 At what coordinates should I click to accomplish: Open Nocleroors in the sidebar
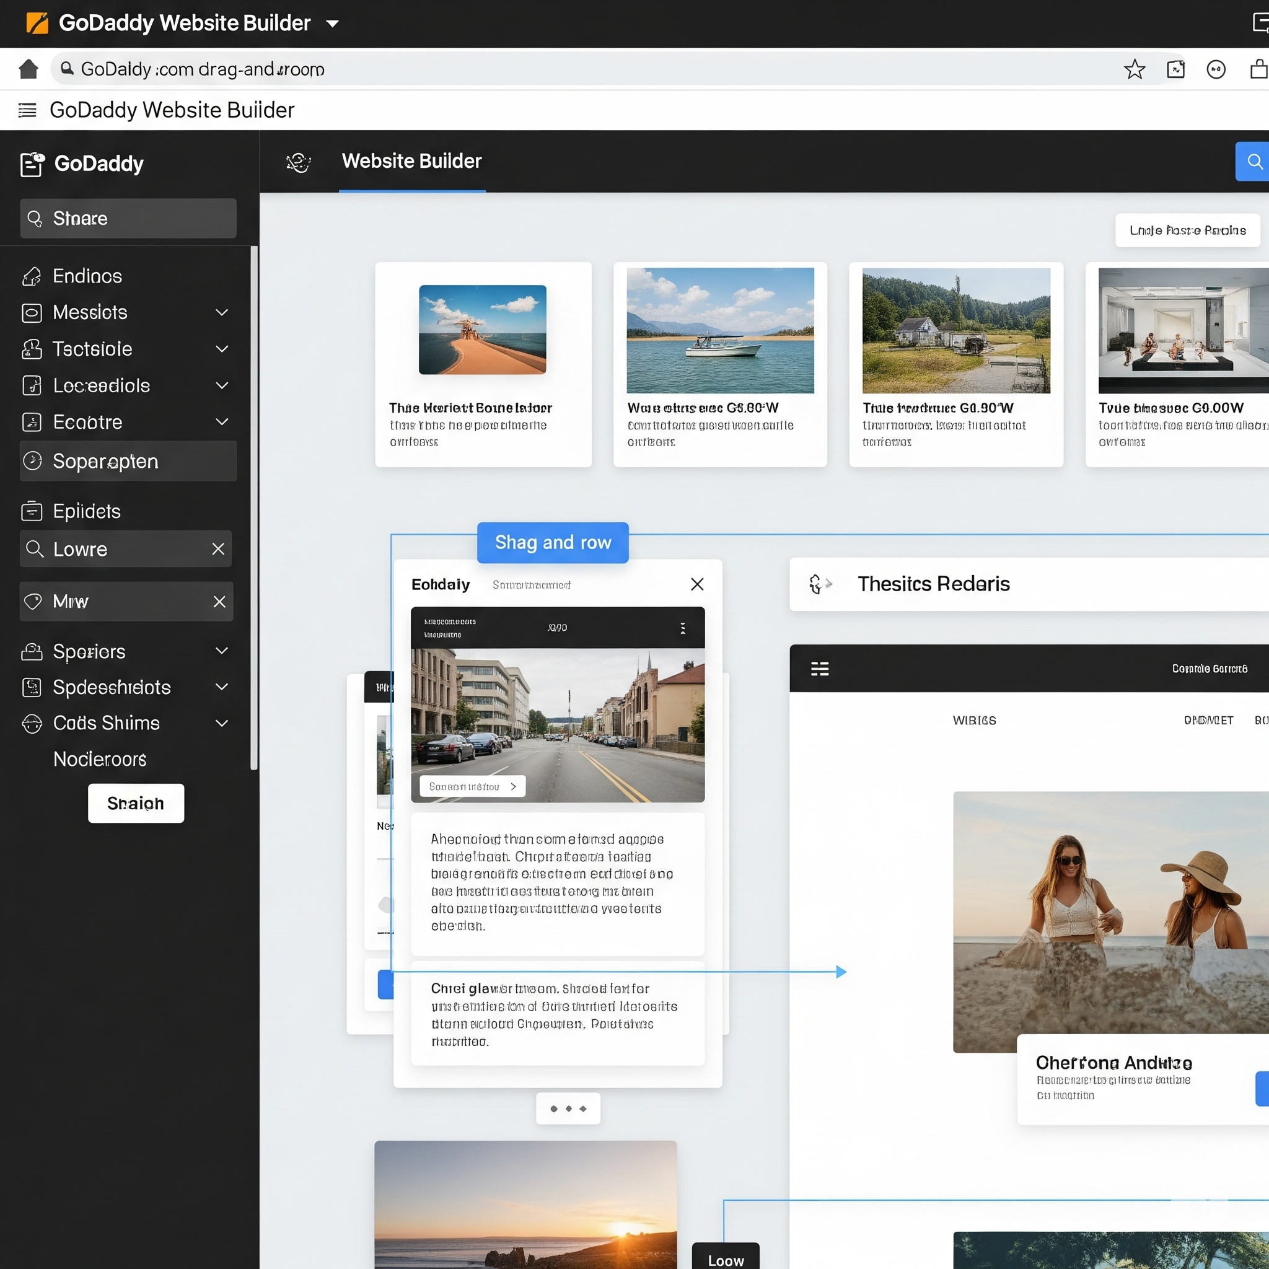(x=100, y=759)
